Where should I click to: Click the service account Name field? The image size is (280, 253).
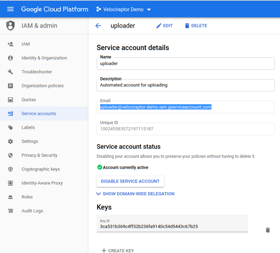coord(185,64)
